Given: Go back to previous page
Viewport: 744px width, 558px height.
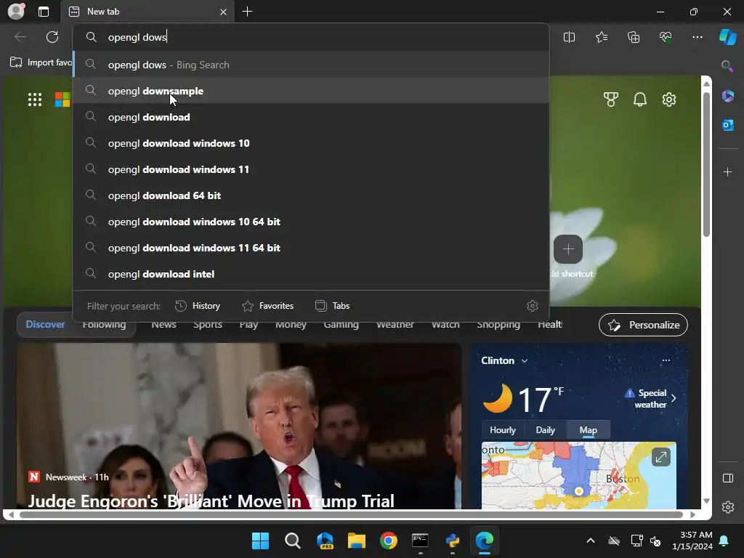Looking at the screenshot, I should tap(20, 37).
